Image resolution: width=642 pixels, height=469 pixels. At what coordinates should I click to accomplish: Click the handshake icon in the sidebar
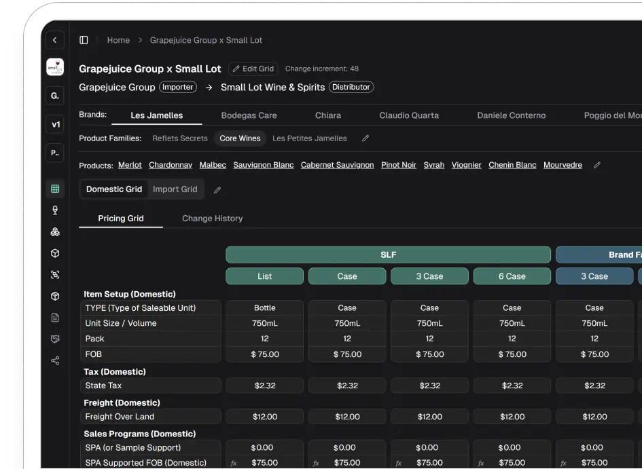(55, 339)
